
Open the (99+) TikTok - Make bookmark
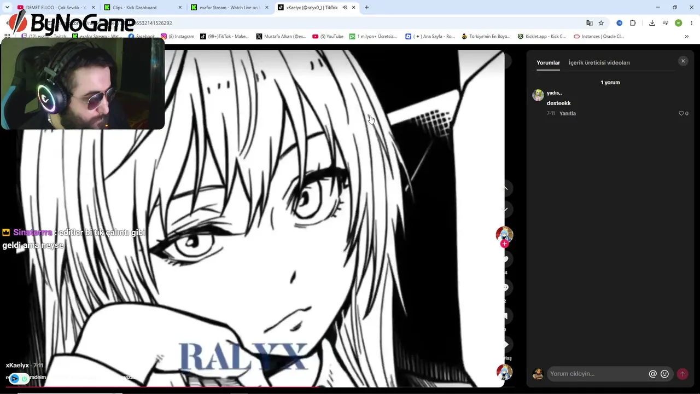224,37
